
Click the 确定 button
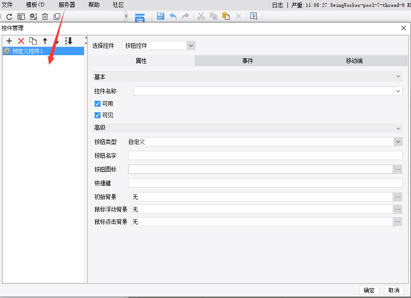pyautogui.click(x=369, y=290)
